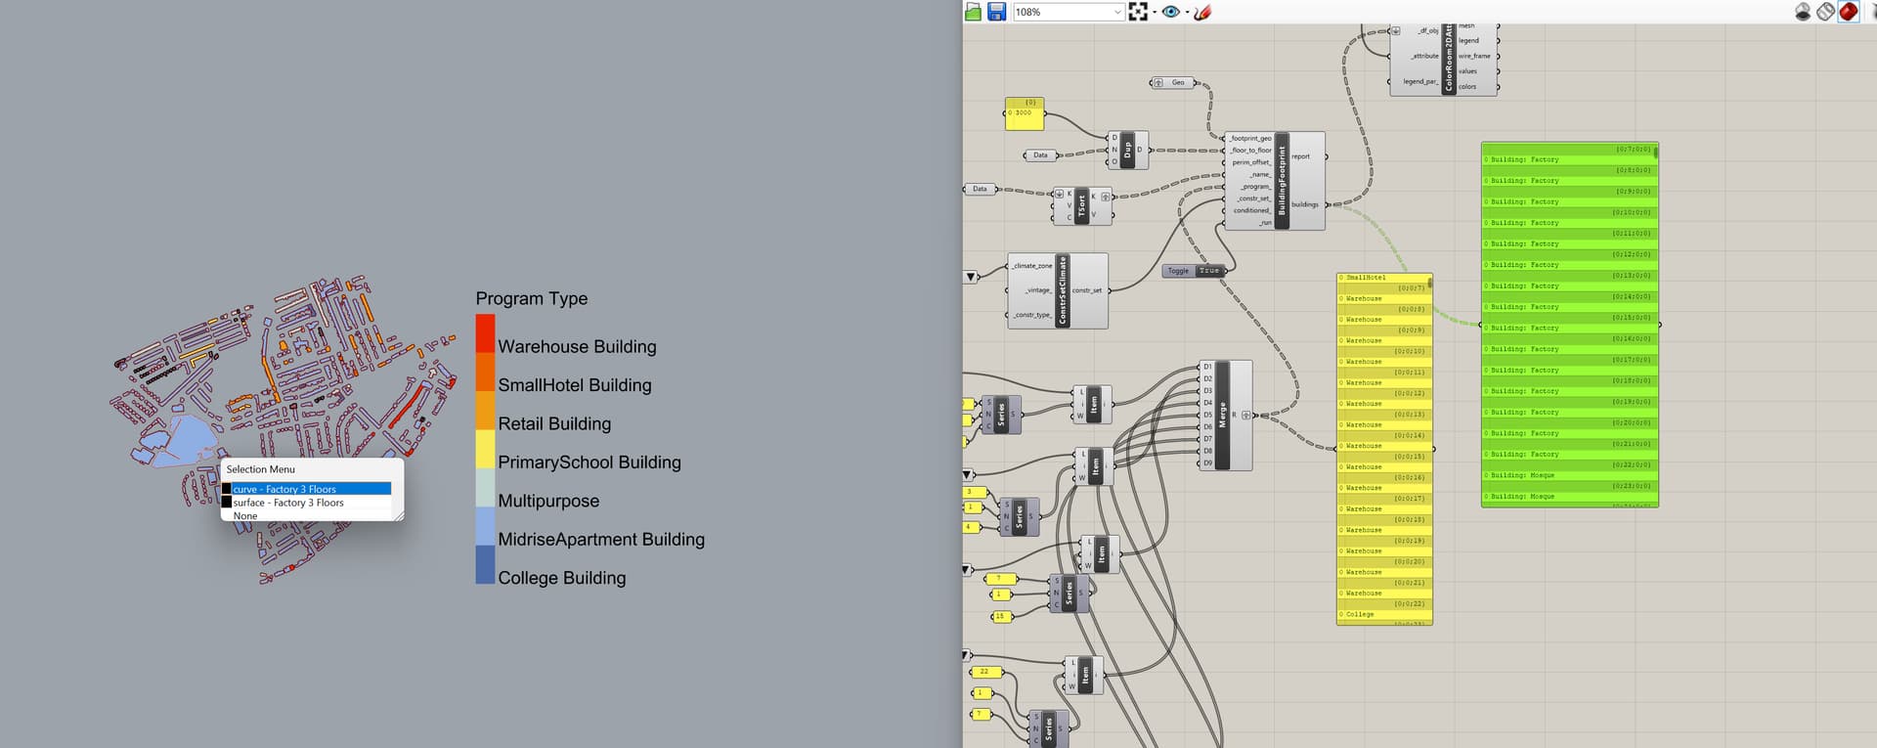Click the yellow PrimarySchool Building legend swatch

pos(485,450)
